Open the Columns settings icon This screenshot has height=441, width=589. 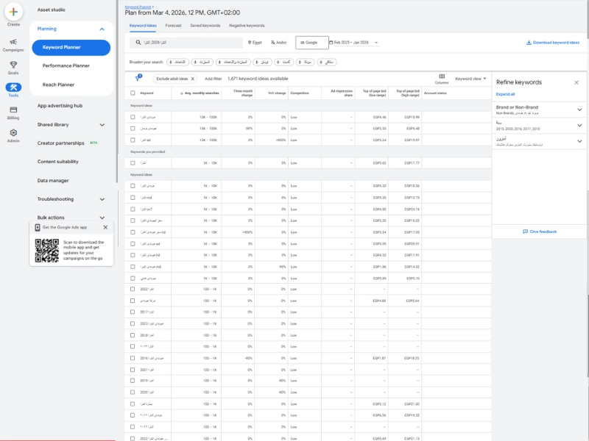[x=442, y=76]
